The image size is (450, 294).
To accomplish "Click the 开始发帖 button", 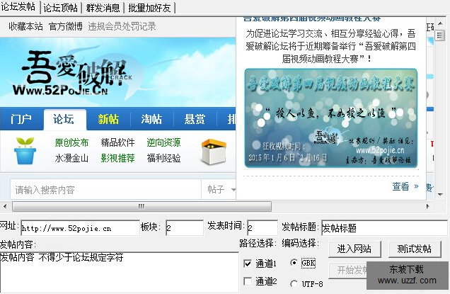I will 348,270.
